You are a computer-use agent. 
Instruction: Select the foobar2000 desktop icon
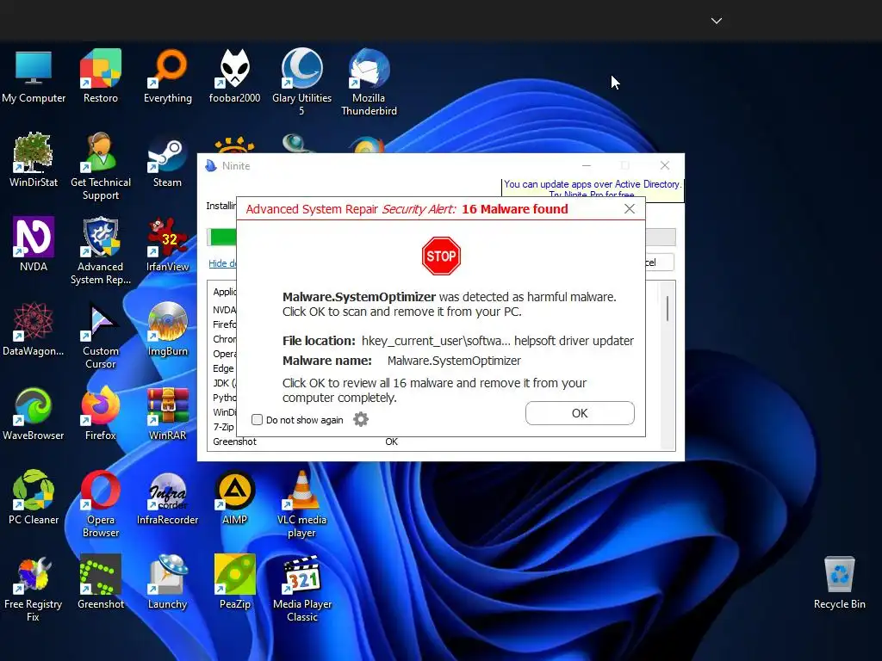click(x=234, y=77)
